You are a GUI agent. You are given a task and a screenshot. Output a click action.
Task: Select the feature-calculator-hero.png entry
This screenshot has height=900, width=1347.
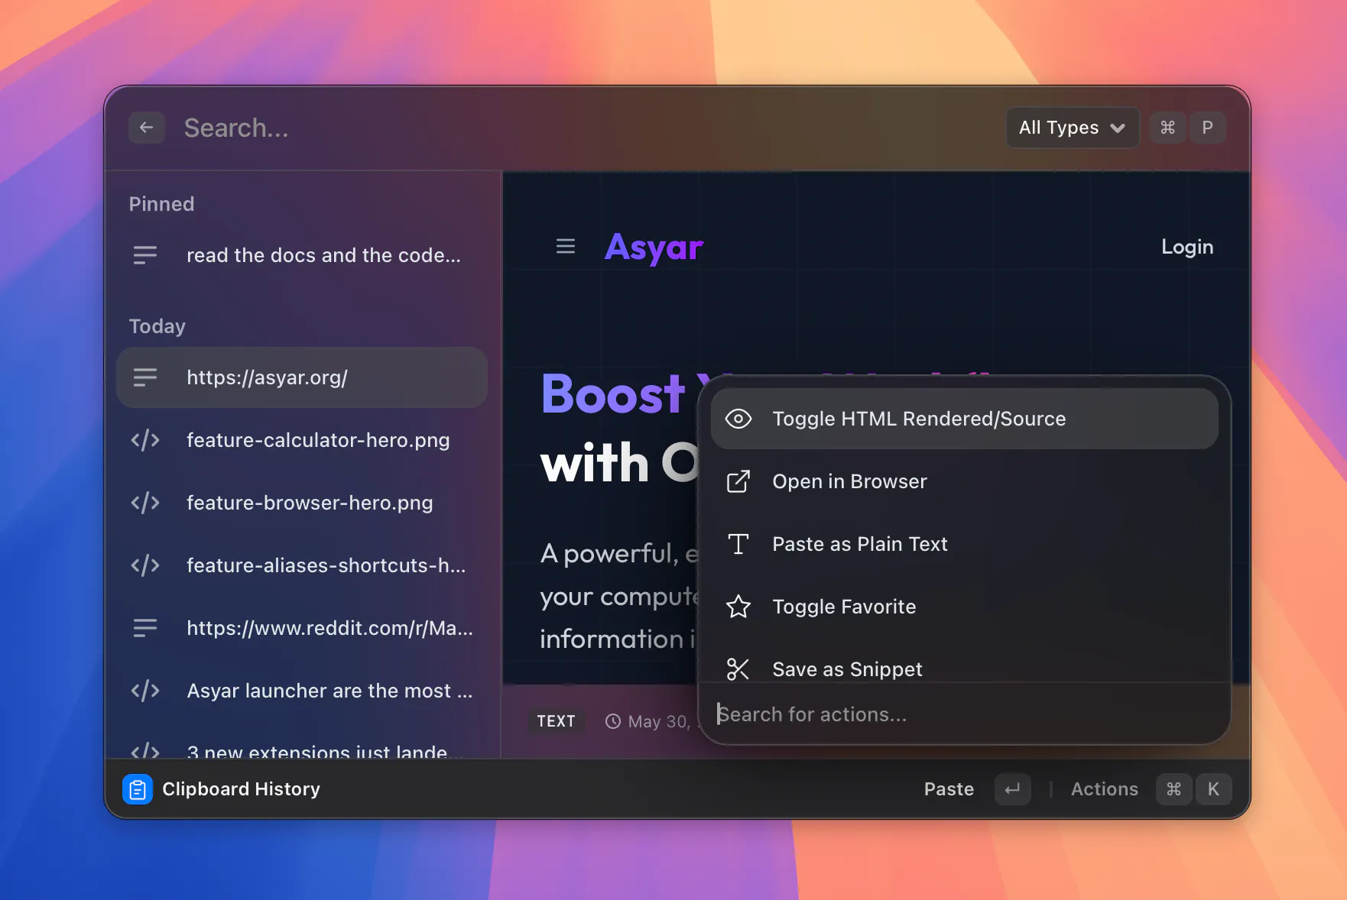point(302,440)
